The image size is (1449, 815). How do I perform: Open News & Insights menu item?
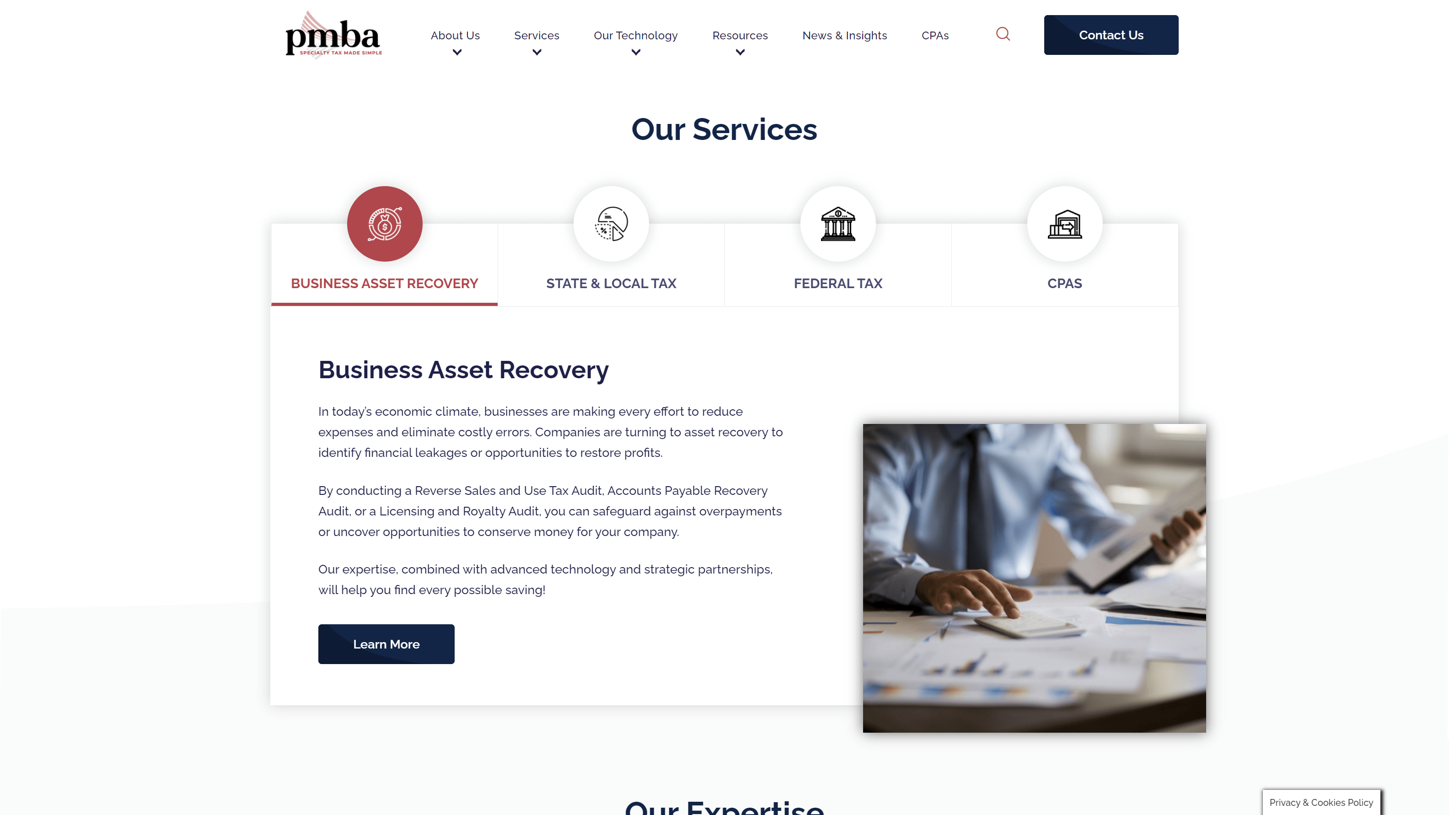coord(845,35)
